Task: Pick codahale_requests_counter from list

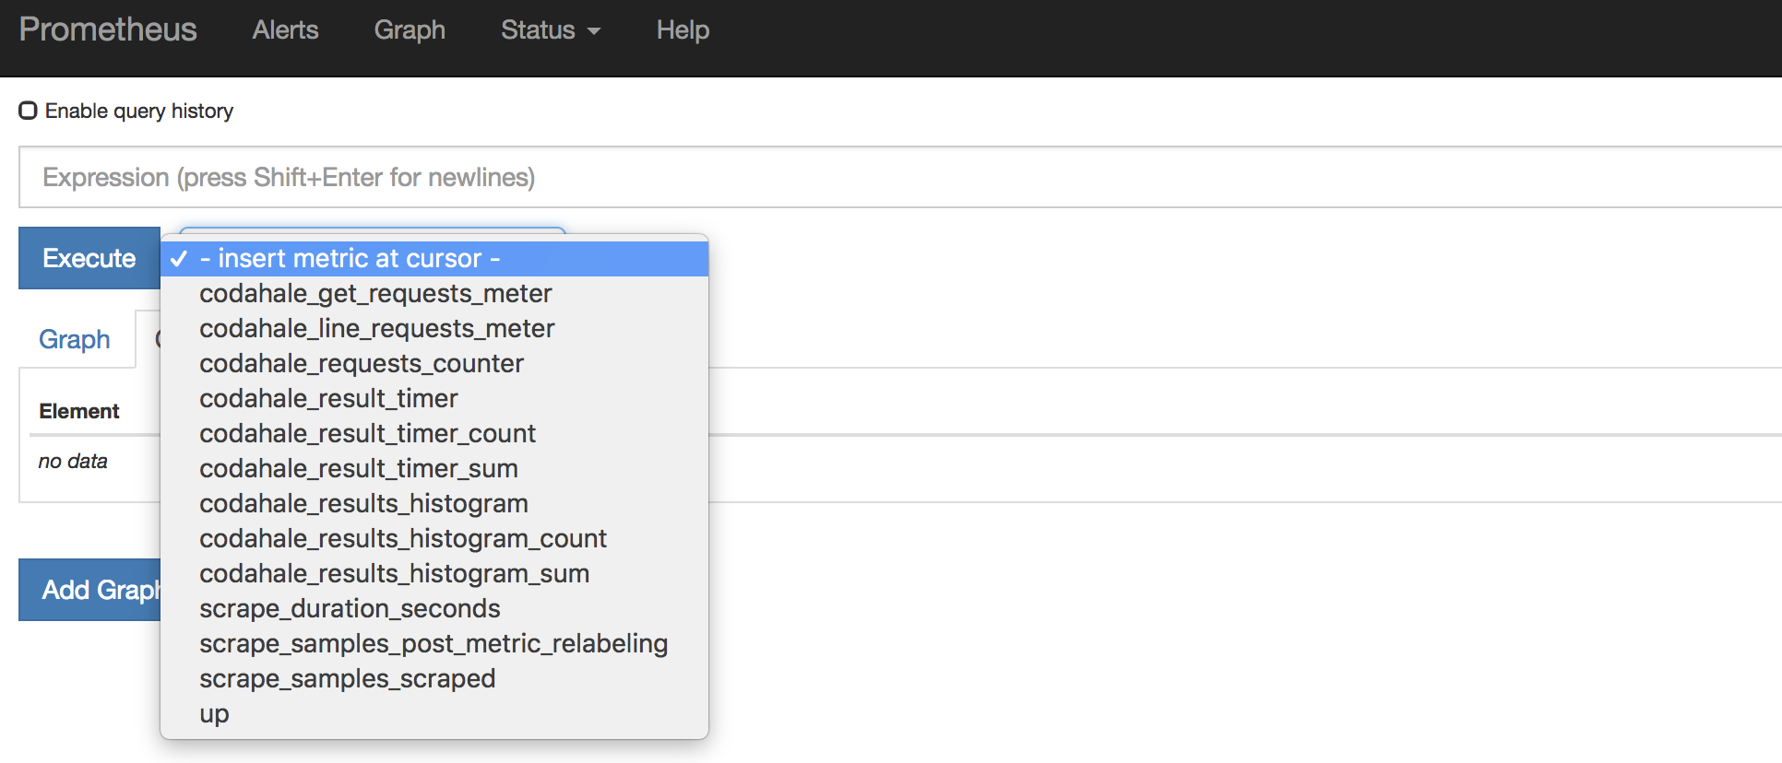Action: 434,364
